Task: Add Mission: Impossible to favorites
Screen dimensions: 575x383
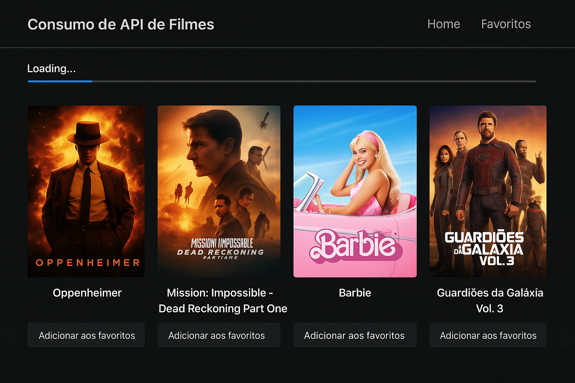Action: [x=219, y=335]
